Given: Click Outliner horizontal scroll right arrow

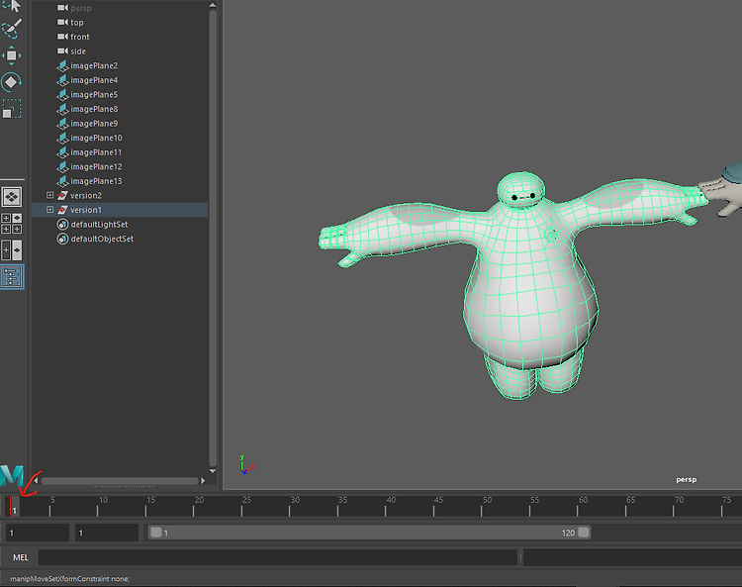Looking at the screenshot, I should (203, 480).
